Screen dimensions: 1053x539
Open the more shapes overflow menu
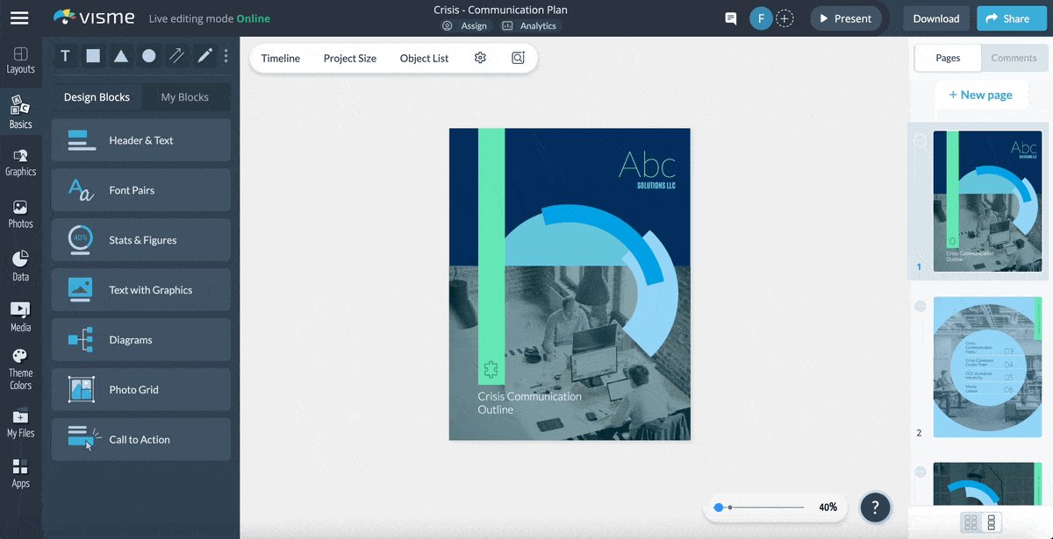(226, 55)
